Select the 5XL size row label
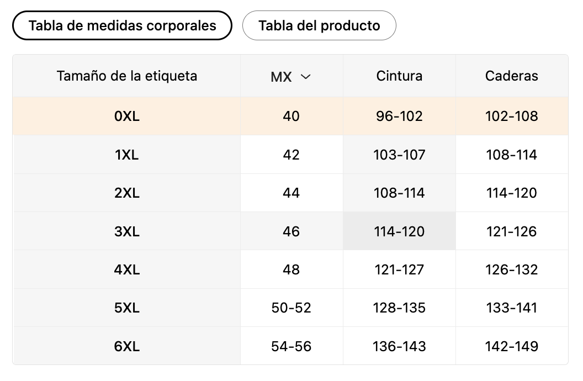Viewport: 583px width, 381px height. pyautogui.click(x=126, y=308)
